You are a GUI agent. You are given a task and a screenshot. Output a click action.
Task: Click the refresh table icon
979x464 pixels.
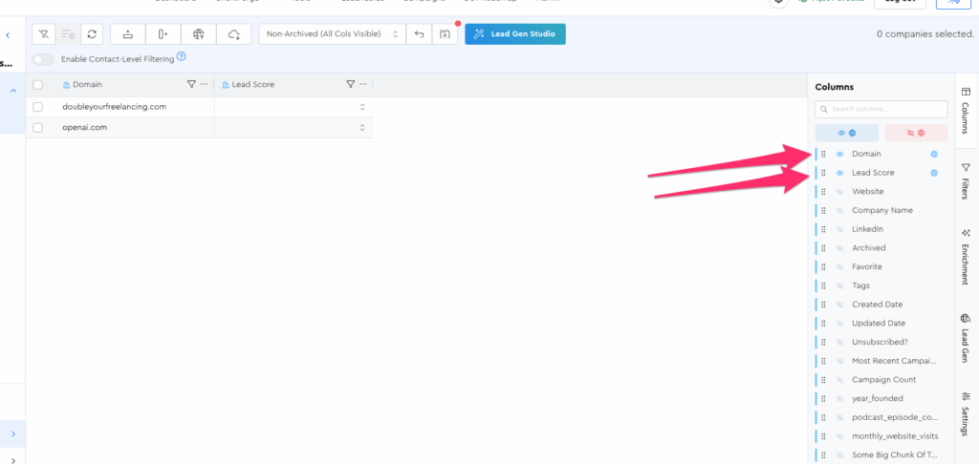(92, 34)
